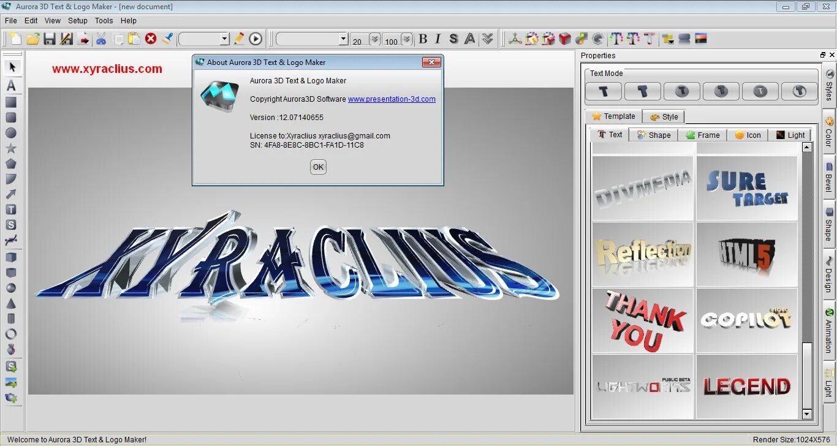
Task: Open the File menu
Action: 11,20
